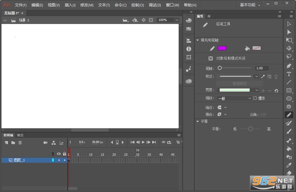Open the 基本功能 workspace dropdown

(x=250, y=5)
